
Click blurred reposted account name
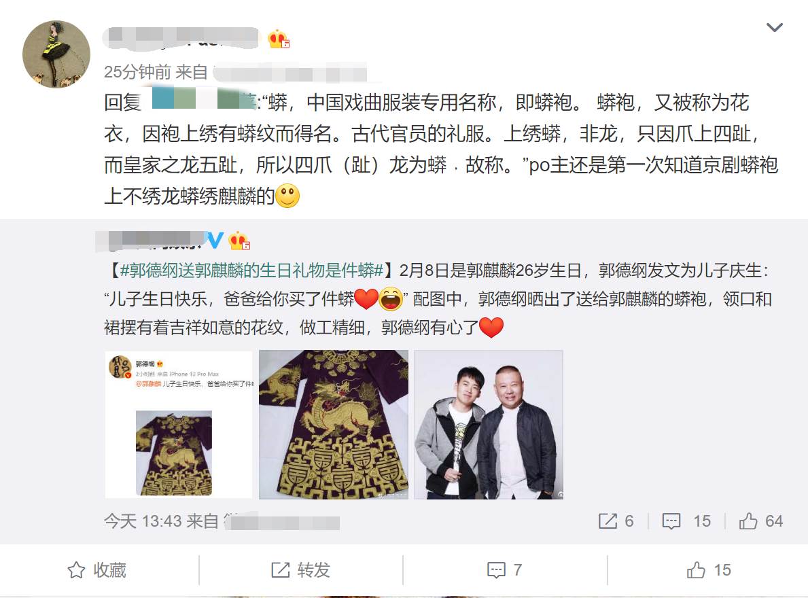pyautogui.click(x=150, y=241)
